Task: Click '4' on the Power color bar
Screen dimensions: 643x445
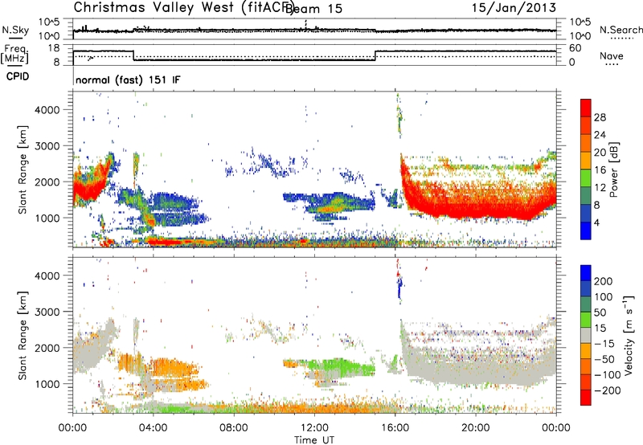Action: pyautogui.click(x=597, y=223)
